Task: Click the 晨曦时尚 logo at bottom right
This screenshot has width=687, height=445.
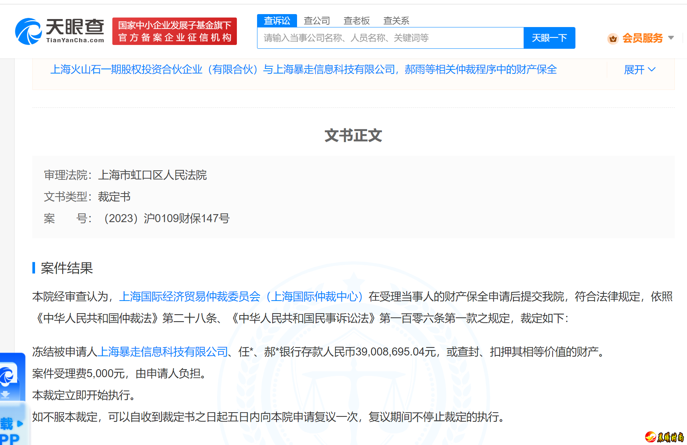Action: click(x=665, y=437)
